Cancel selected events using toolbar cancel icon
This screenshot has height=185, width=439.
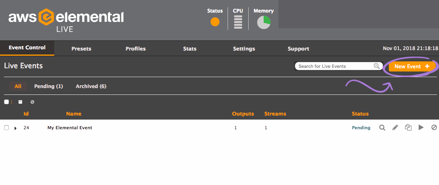[32, 102]
